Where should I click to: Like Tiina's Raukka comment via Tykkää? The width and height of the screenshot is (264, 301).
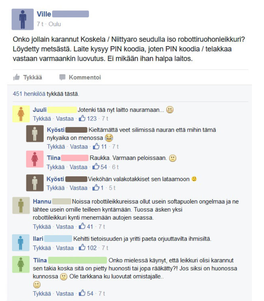(56, 167)
